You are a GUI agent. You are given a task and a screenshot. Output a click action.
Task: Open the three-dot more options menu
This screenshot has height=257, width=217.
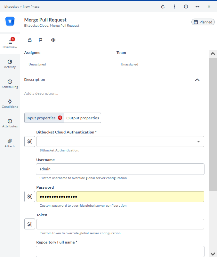click(x=174, y=6)
